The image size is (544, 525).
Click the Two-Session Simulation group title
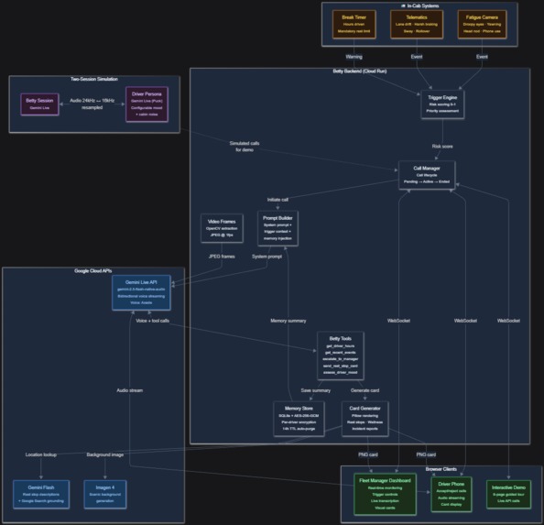94,79
